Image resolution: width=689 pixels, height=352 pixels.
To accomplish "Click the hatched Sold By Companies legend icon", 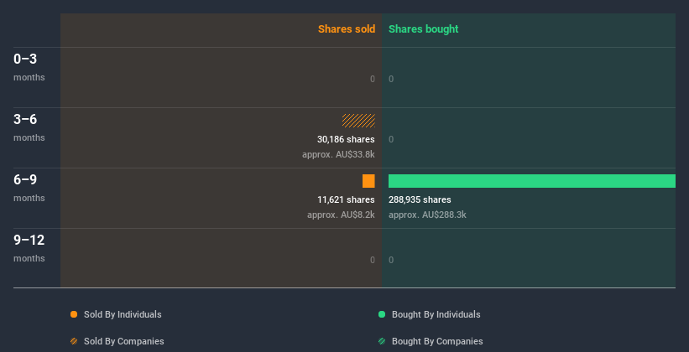I will pos(74,341).
